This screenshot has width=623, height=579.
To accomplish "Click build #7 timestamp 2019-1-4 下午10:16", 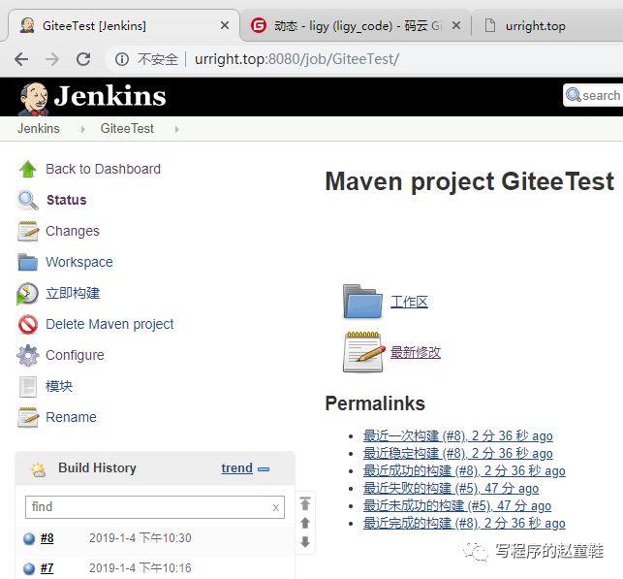I will tap(140, 568).
